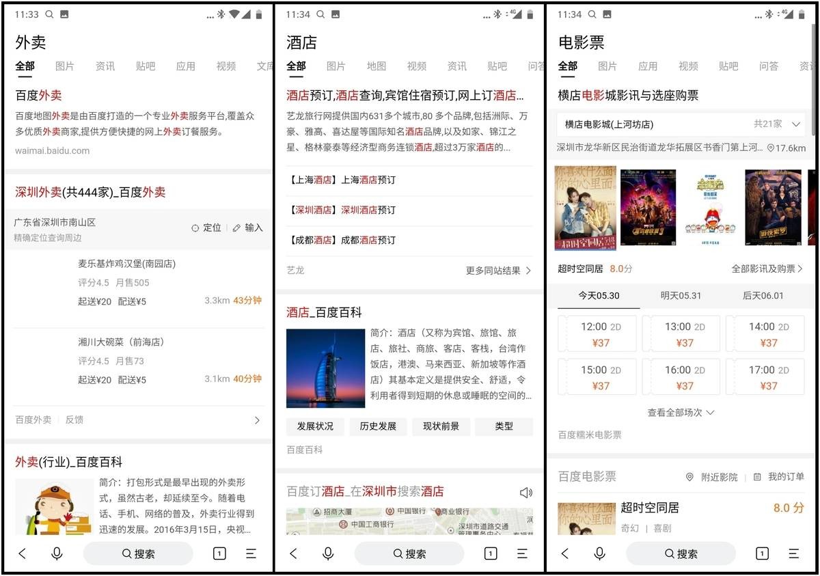This screenshot has height=576, width=820.
Task: Tap back arrow in 外卖 screen
Action: coord(22,553)
